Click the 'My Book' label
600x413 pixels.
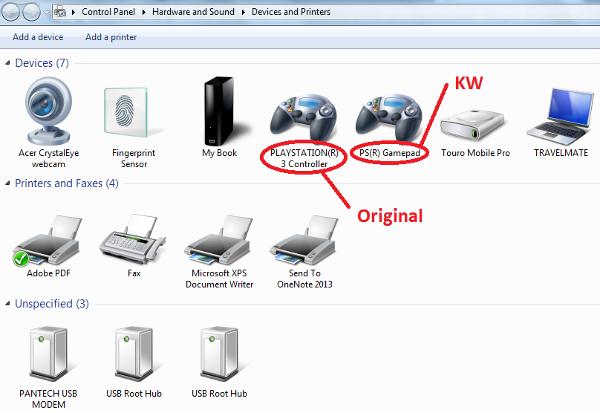219,153
